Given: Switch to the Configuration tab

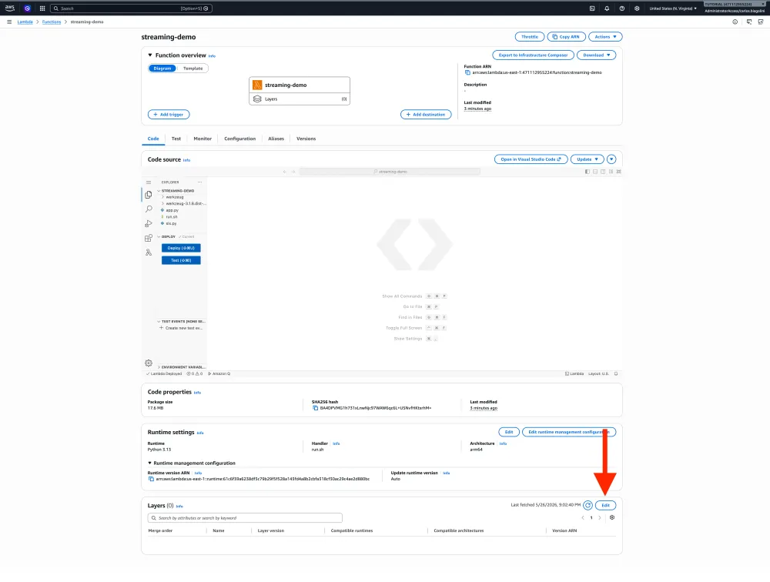Looking at the screenshot, I should [240, 139].
